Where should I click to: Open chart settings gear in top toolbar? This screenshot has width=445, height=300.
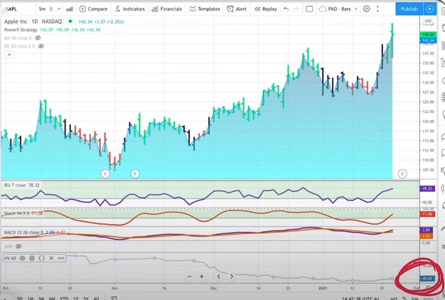click(366, 9)
